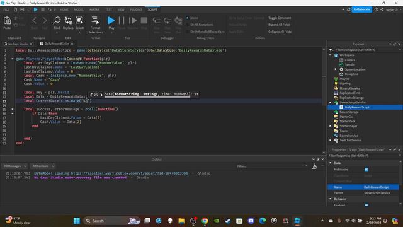Switch to the HOME ribbon tab

click(64, 9)
